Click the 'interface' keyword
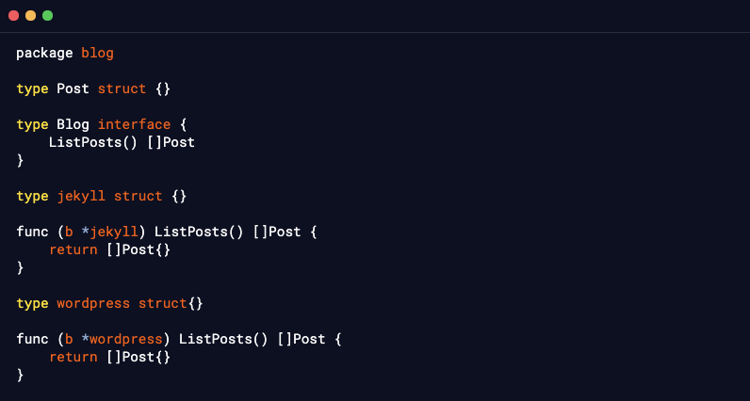Viewport: 750px width, 401px height. pos(134,124)
